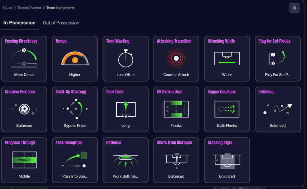This screenshot has height=189, width=307.
Task: Click the Pass Reception curved arrow icon
Action: [x=75, y=160]
